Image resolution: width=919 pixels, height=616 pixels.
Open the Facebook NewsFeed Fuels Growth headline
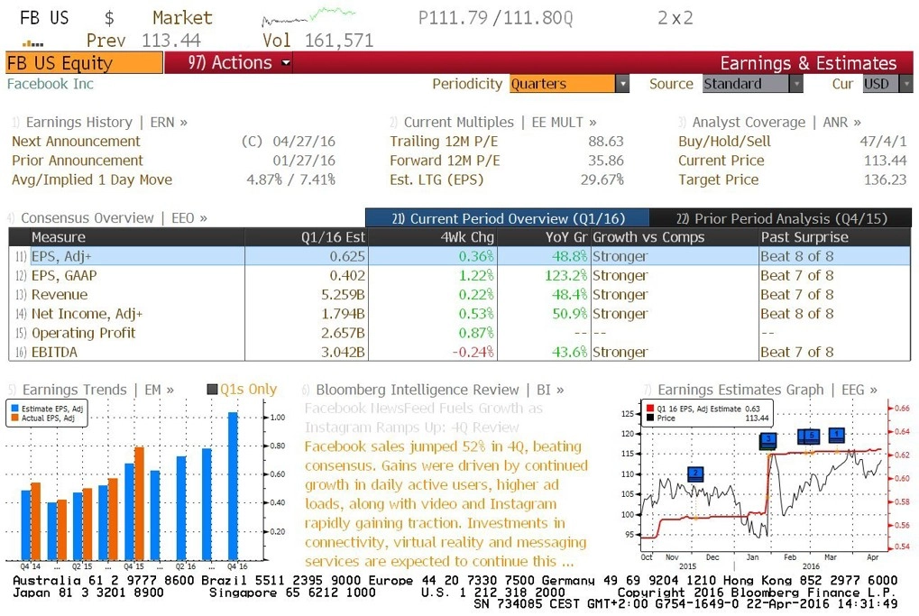coord(423,418)
